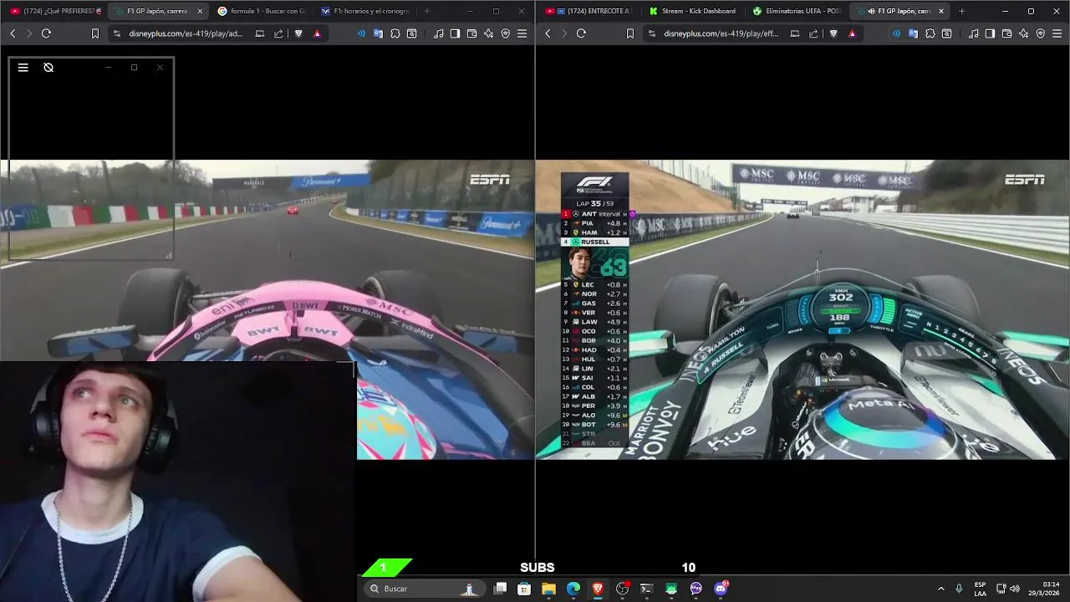The width and height of the screenshot is (1070, 602).
Task: Open Microsoft Store from taskbar
Action: pos(524,589)
